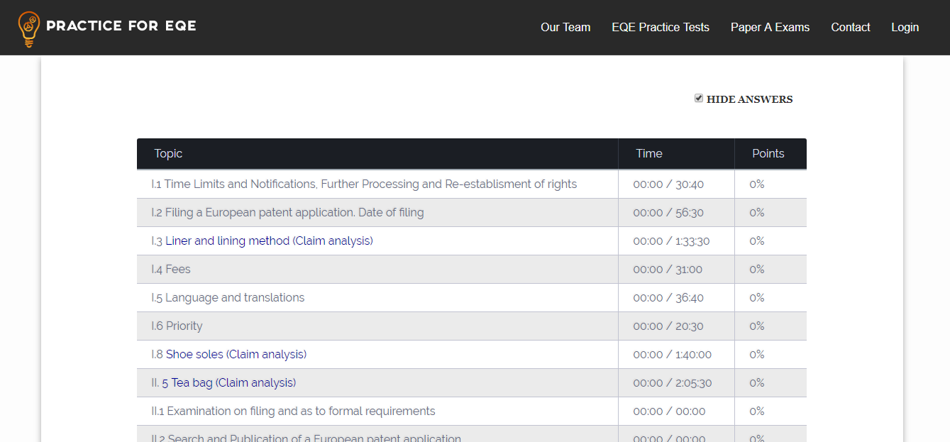This screenshot has height=442, width=950.
Task: Click the Topic column header
Action: tap(168, 153)
